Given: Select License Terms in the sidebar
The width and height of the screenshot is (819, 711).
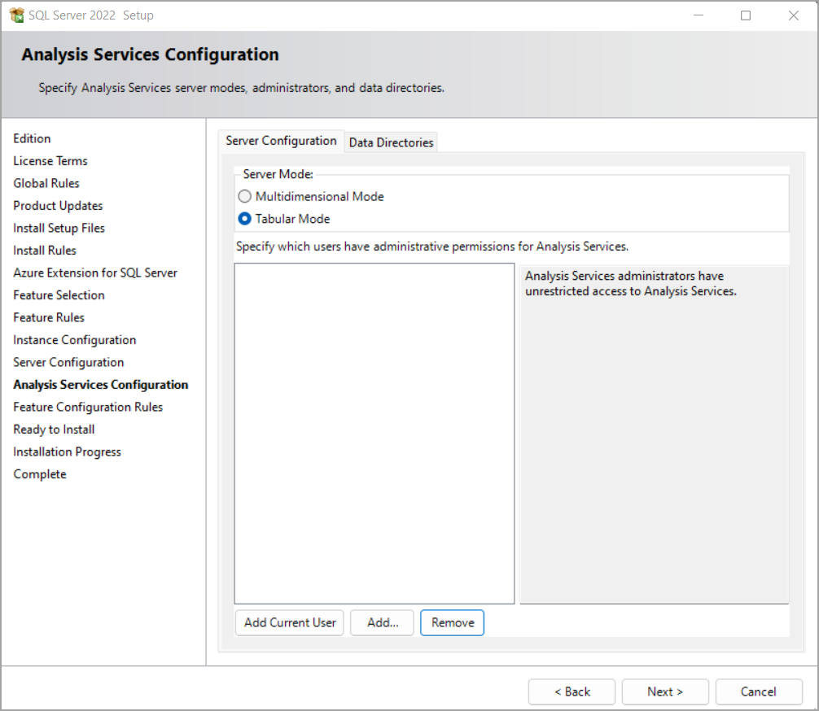Looking at the screenshot, I should click(50, 160).
